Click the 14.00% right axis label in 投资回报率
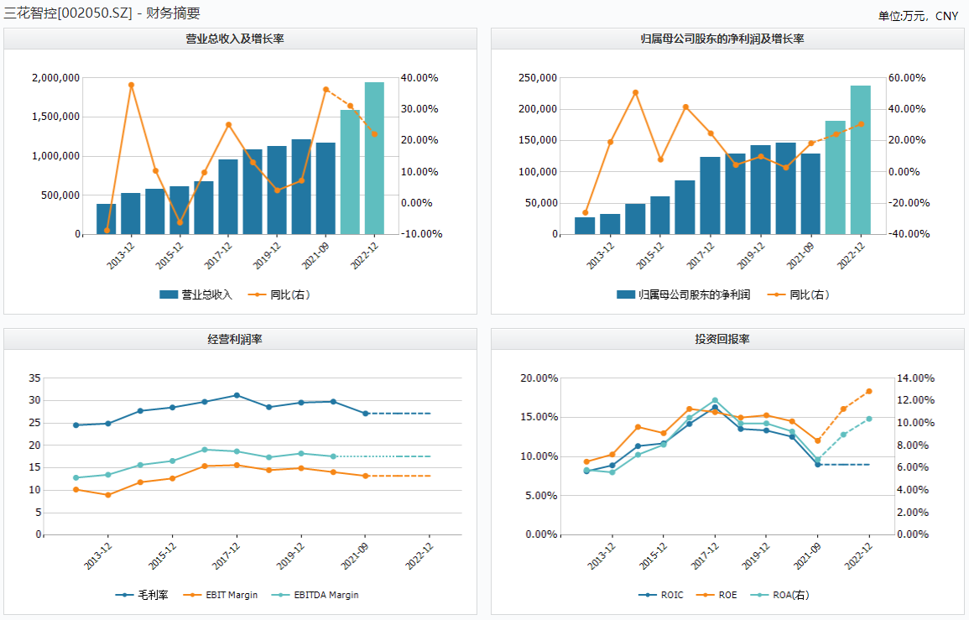The height and width of the screenshot is (620, 969). pos(915,378)
